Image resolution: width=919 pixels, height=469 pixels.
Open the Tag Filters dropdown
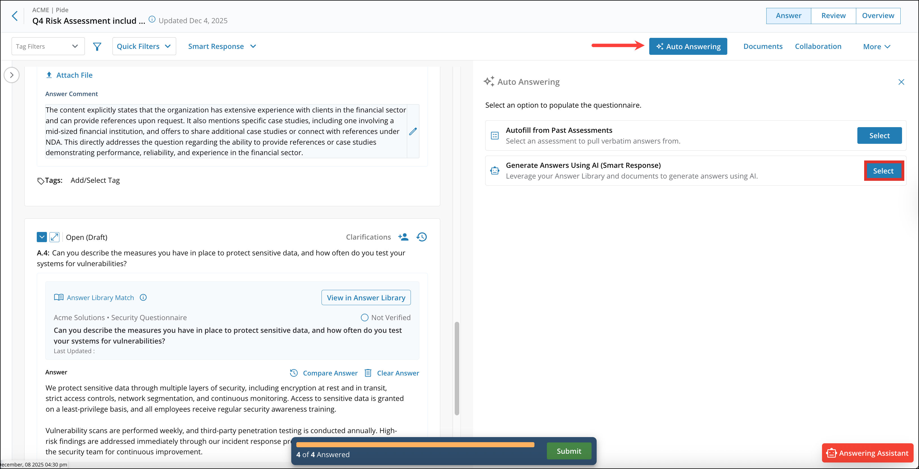pos(48,46)
